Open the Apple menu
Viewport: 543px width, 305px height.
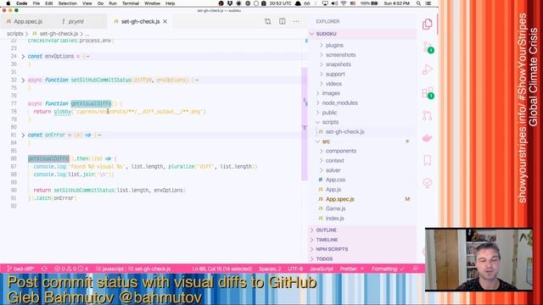[8, 3]
